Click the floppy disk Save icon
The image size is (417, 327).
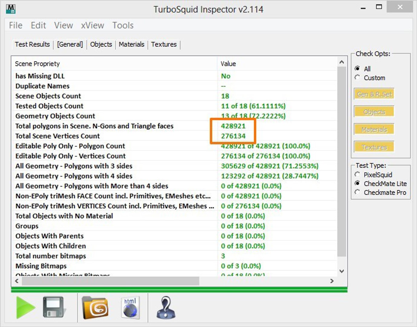[x=54, y=307]
